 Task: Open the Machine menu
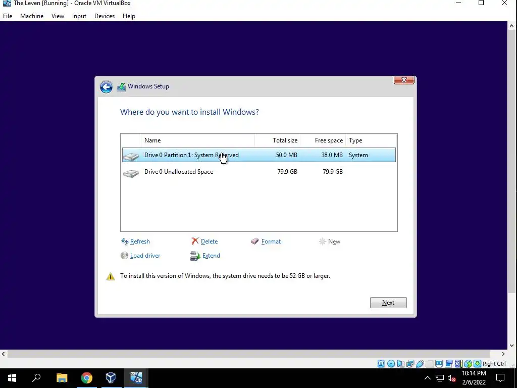click(32, 16)
